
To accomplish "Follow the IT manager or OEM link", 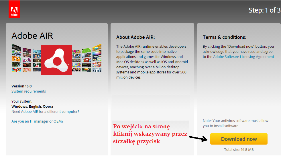I will coord(38,121).
